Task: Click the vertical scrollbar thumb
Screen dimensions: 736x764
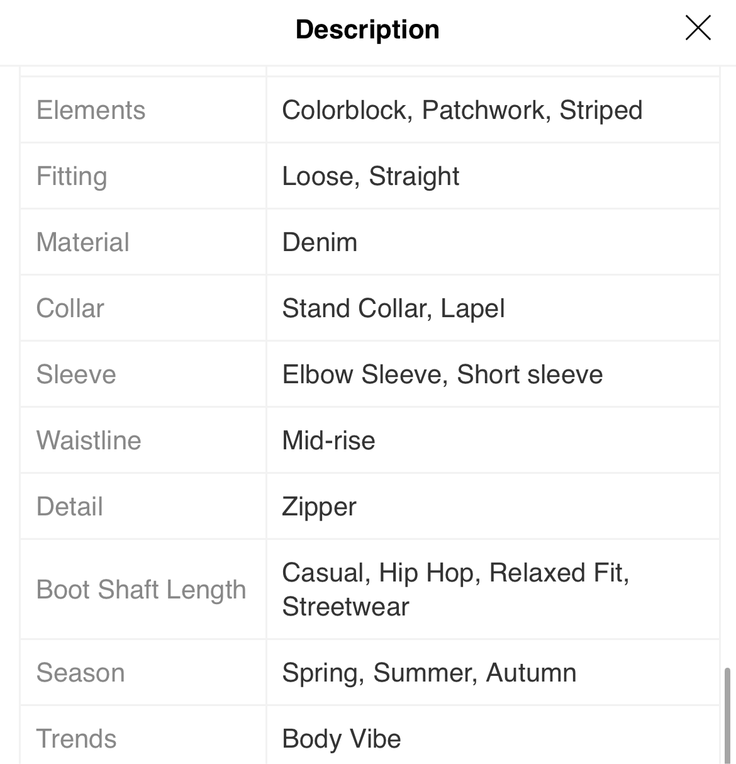Action: click(x=728, y=716)
